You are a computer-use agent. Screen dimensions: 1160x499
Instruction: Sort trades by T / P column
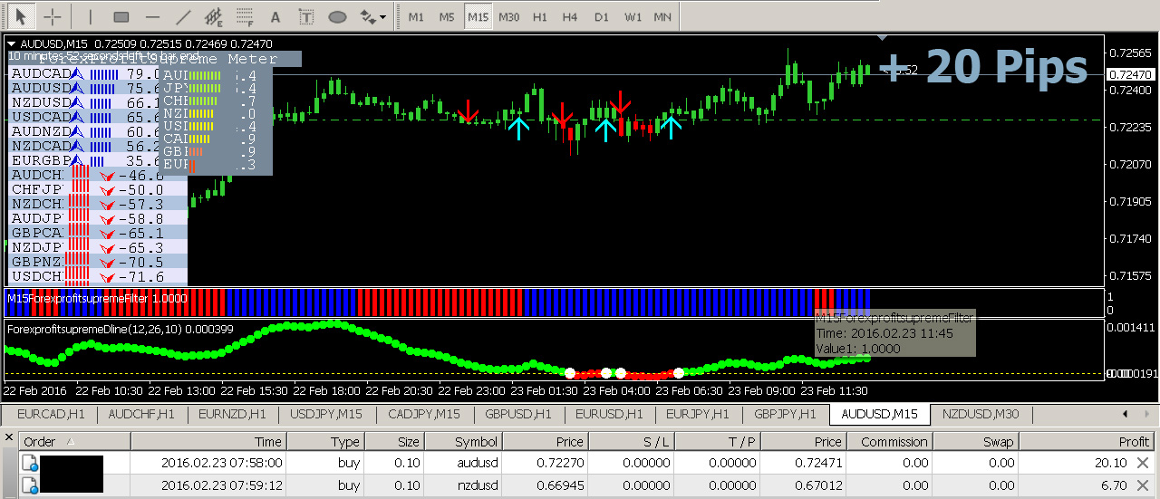[719, 442]
